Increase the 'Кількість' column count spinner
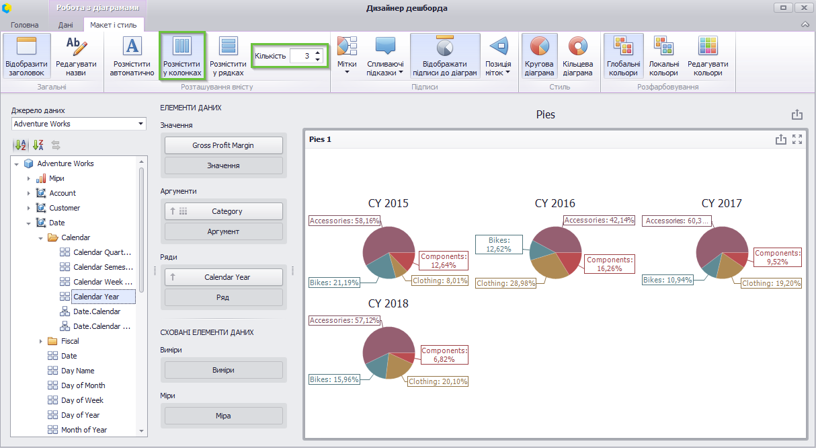Image resolution: width=816 pixels, height=448 pixels. pyautogui.click(x=317, y=52)
